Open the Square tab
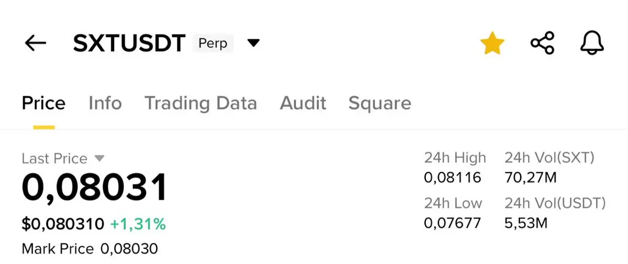 tap(380, 104)
